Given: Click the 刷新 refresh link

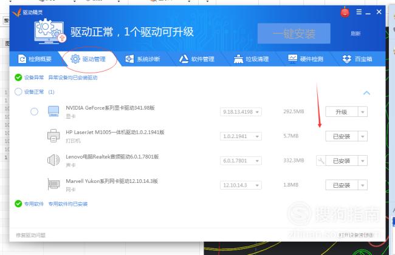Looking at the screenshot, I should [x=355, y=33].
